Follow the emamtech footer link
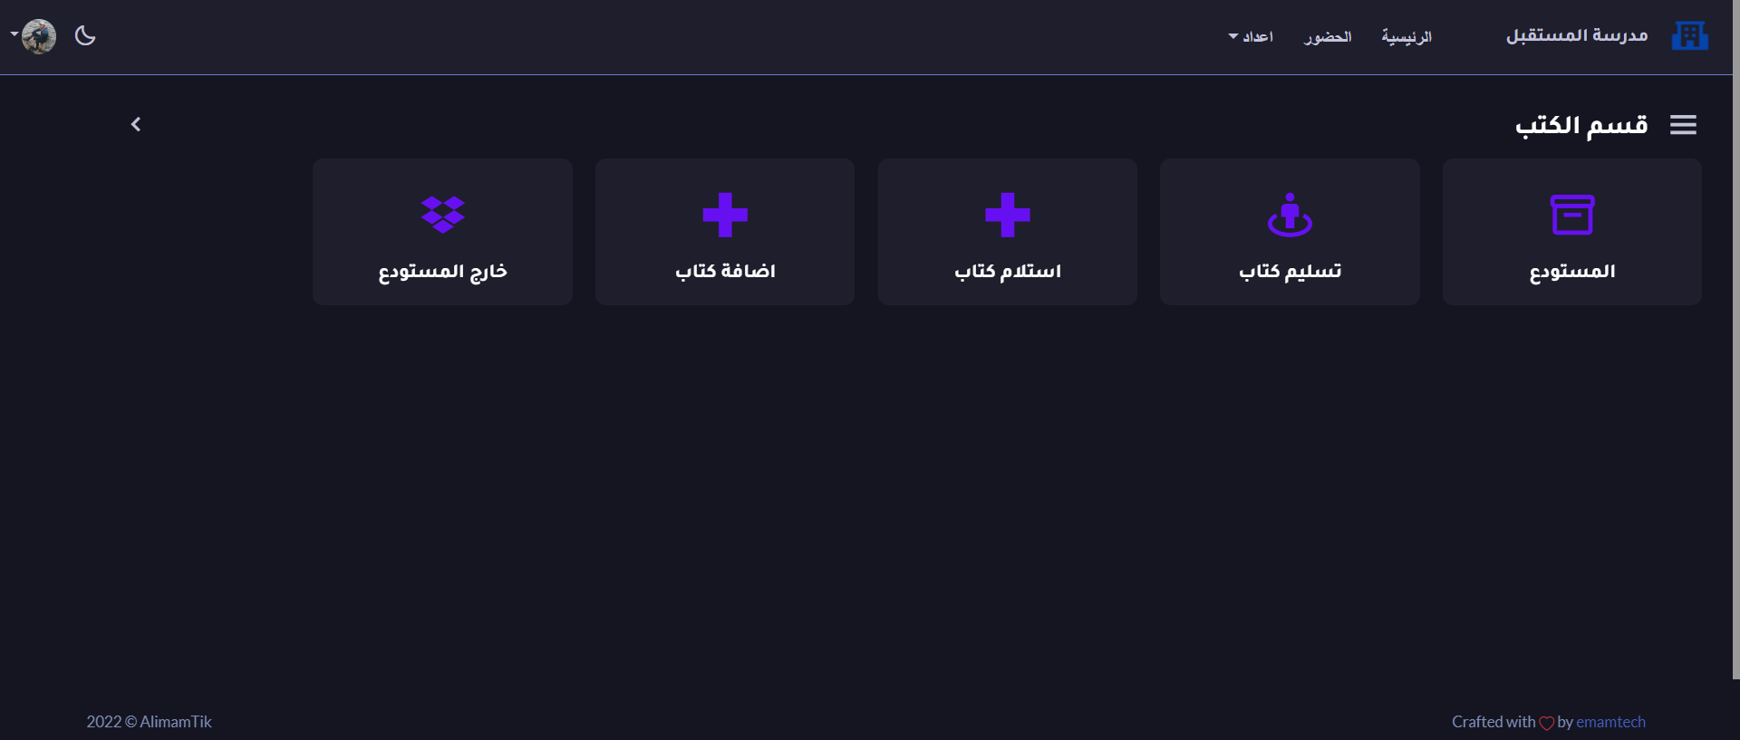 [x=1610, y=722]
